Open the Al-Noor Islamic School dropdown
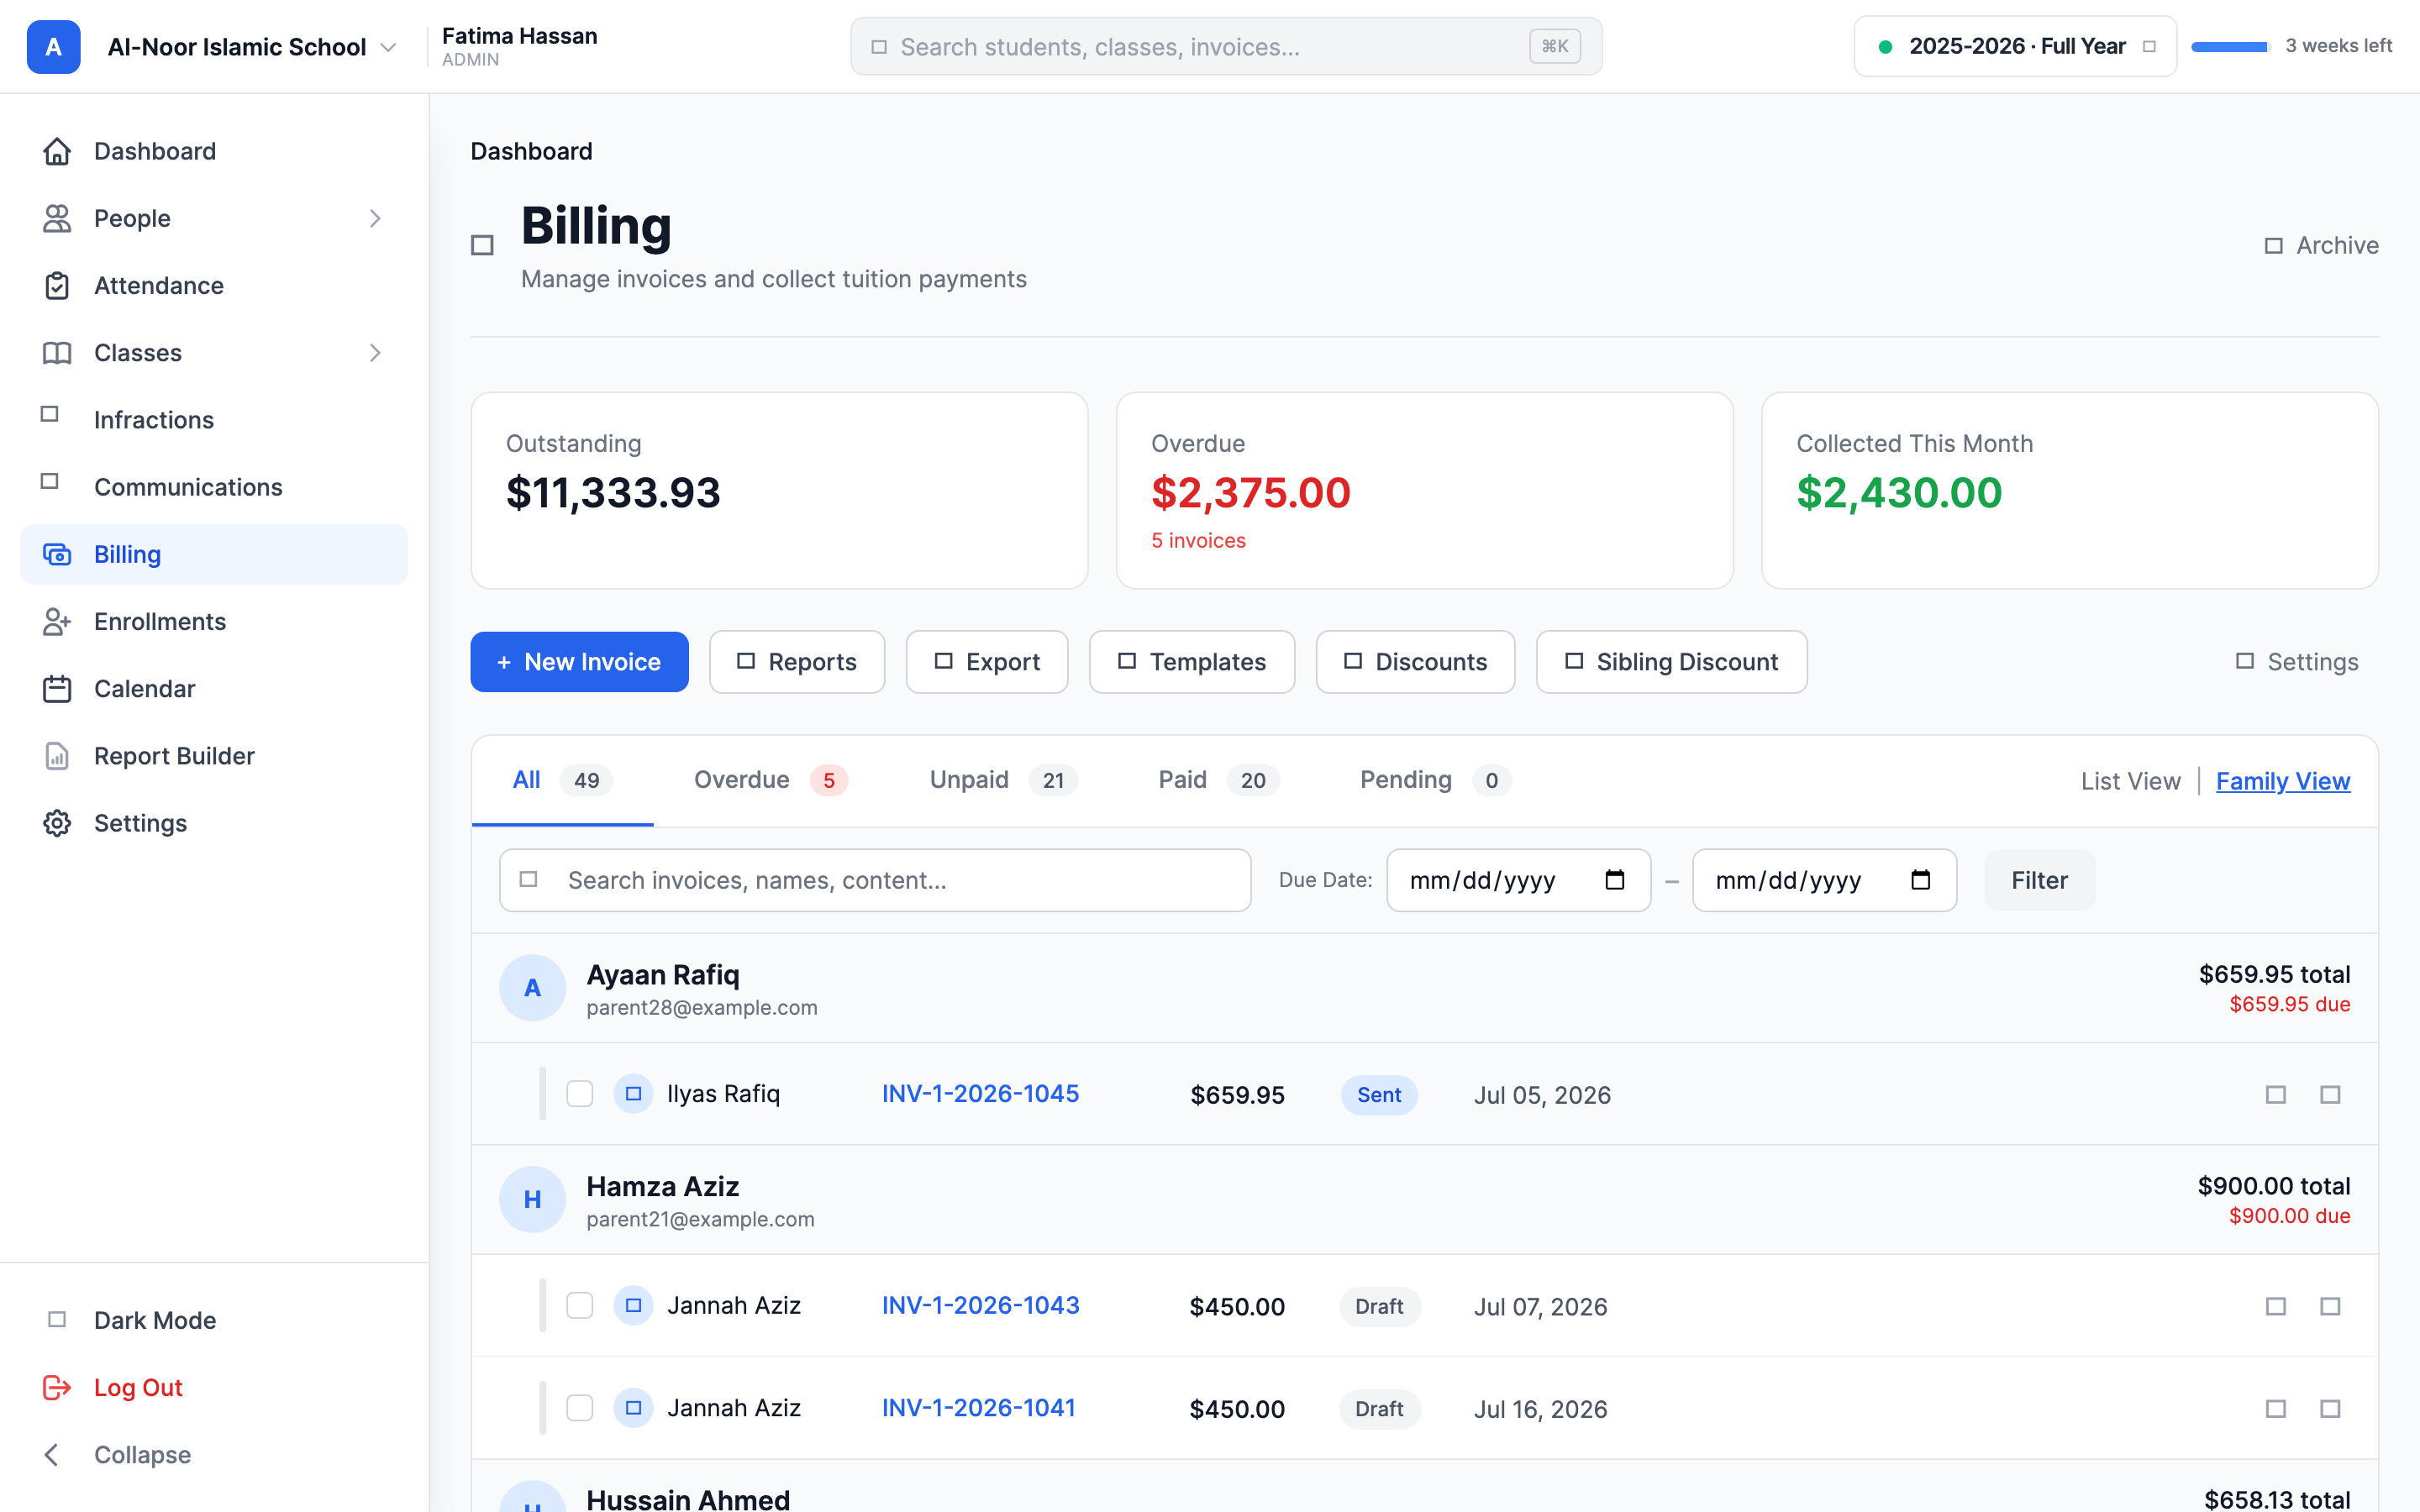The height and width of the screenshot is (1512, 2420). 250,47
